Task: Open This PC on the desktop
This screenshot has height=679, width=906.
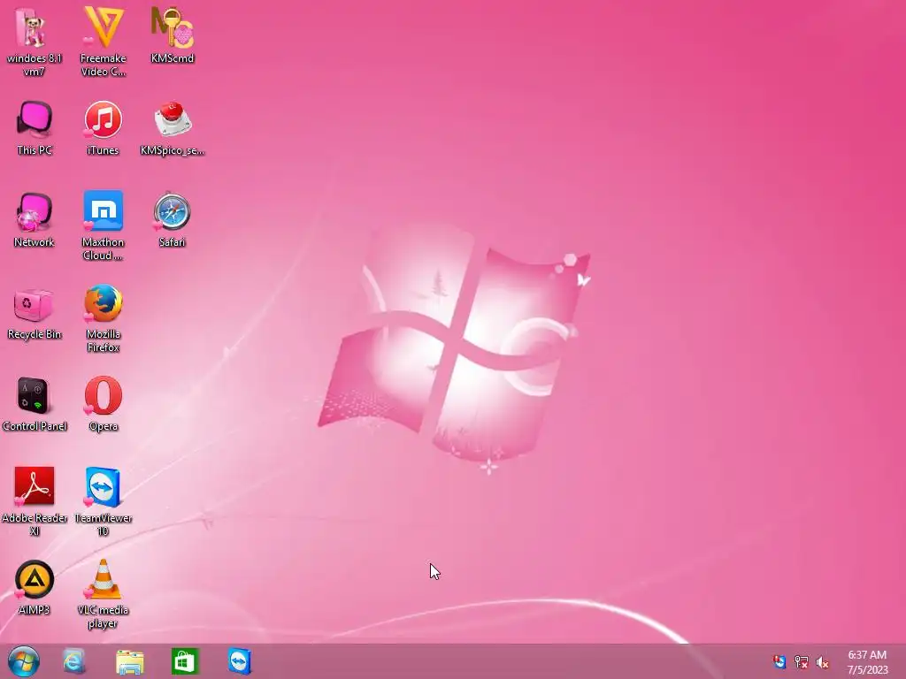Action: tap(35, 127)
